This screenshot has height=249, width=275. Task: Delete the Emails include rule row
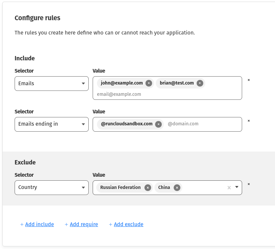point(249,80)
